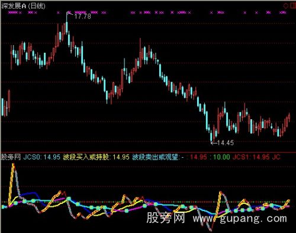Image resolution: width=296 pixels, height=233 pixels.
Task: Click the 14.45 low price label
Action: pyautogui.click(x=226, y=143)
